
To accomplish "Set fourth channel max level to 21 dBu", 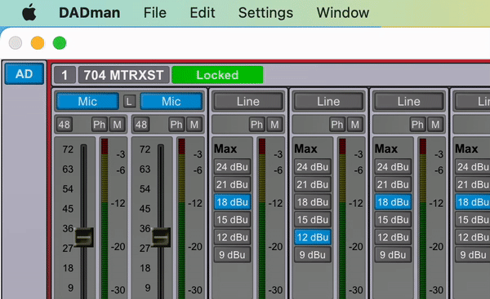I will [x=313, y=185].
